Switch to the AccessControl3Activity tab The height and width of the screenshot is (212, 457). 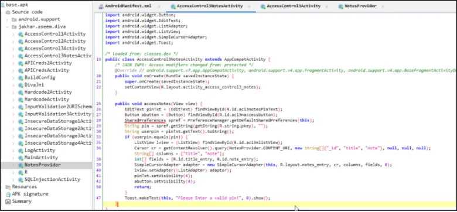point(294,6)
